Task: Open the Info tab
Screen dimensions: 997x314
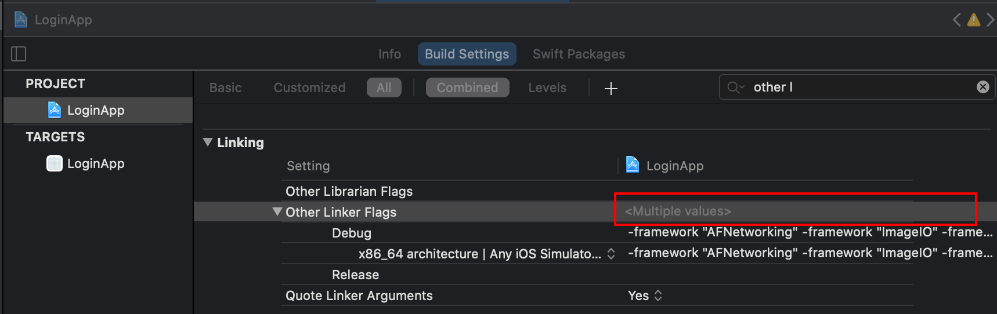Action: 389,54
